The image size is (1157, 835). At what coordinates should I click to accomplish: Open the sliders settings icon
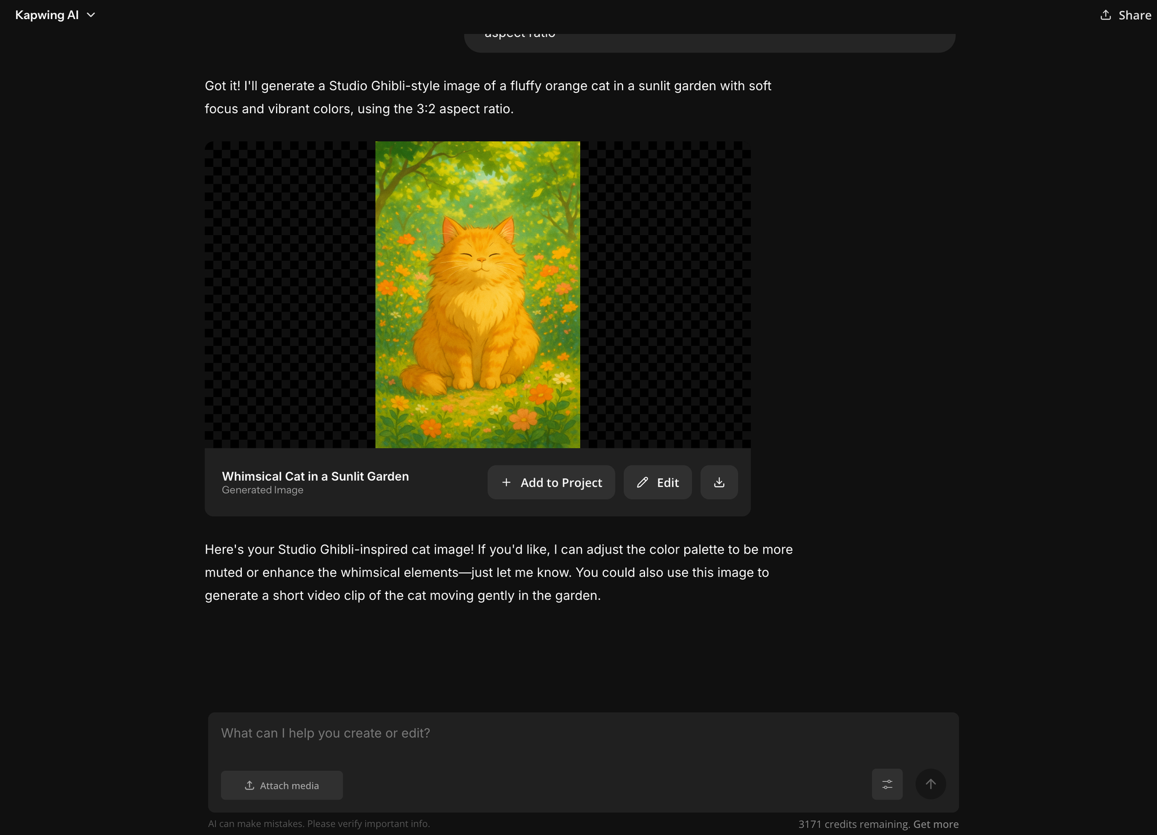coord(887,784)
